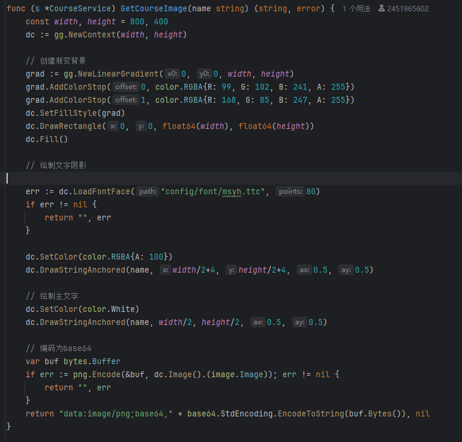Click the bytes.Buffer type declaration

(x=92, y=361)
